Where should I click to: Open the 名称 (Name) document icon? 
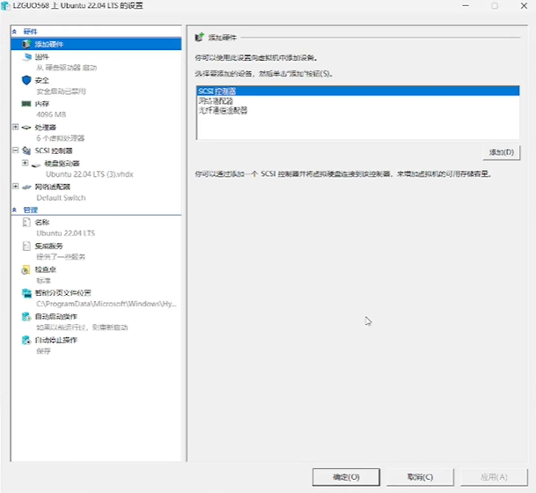[26, 222]
